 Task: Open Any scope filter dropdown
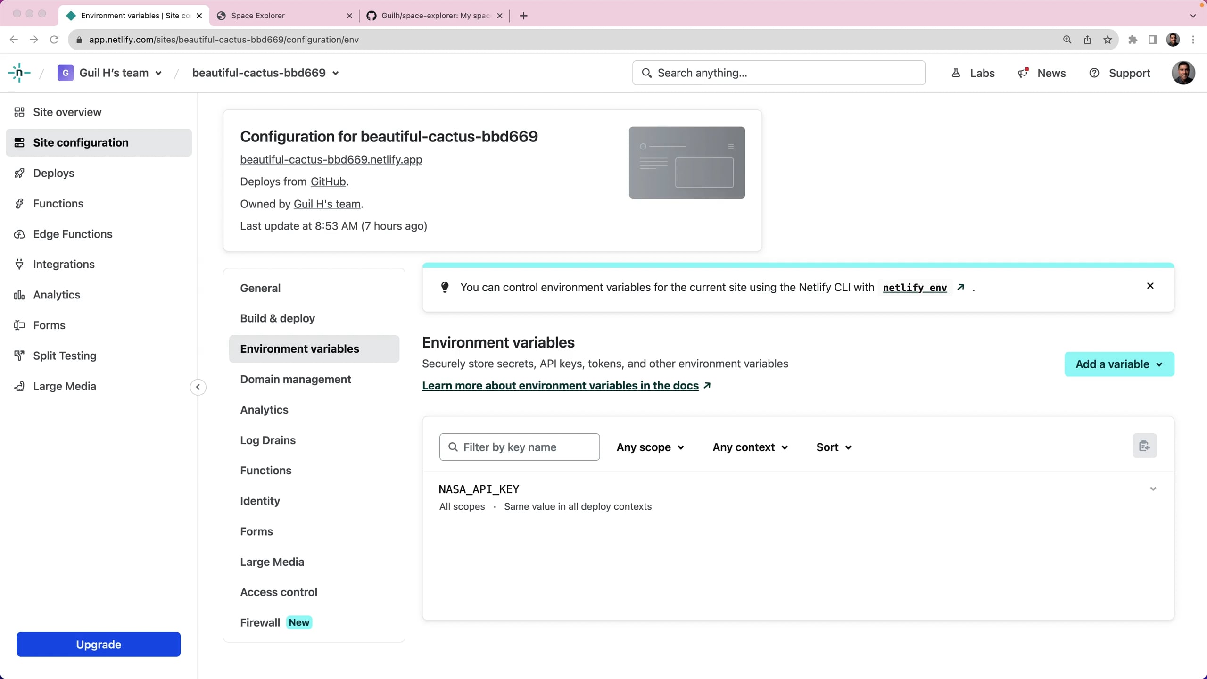click(x=650, y=447)
